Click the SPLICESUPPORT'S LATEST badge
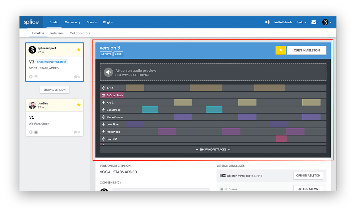Screen dimensions: 356x208 [x=52, y=62]
